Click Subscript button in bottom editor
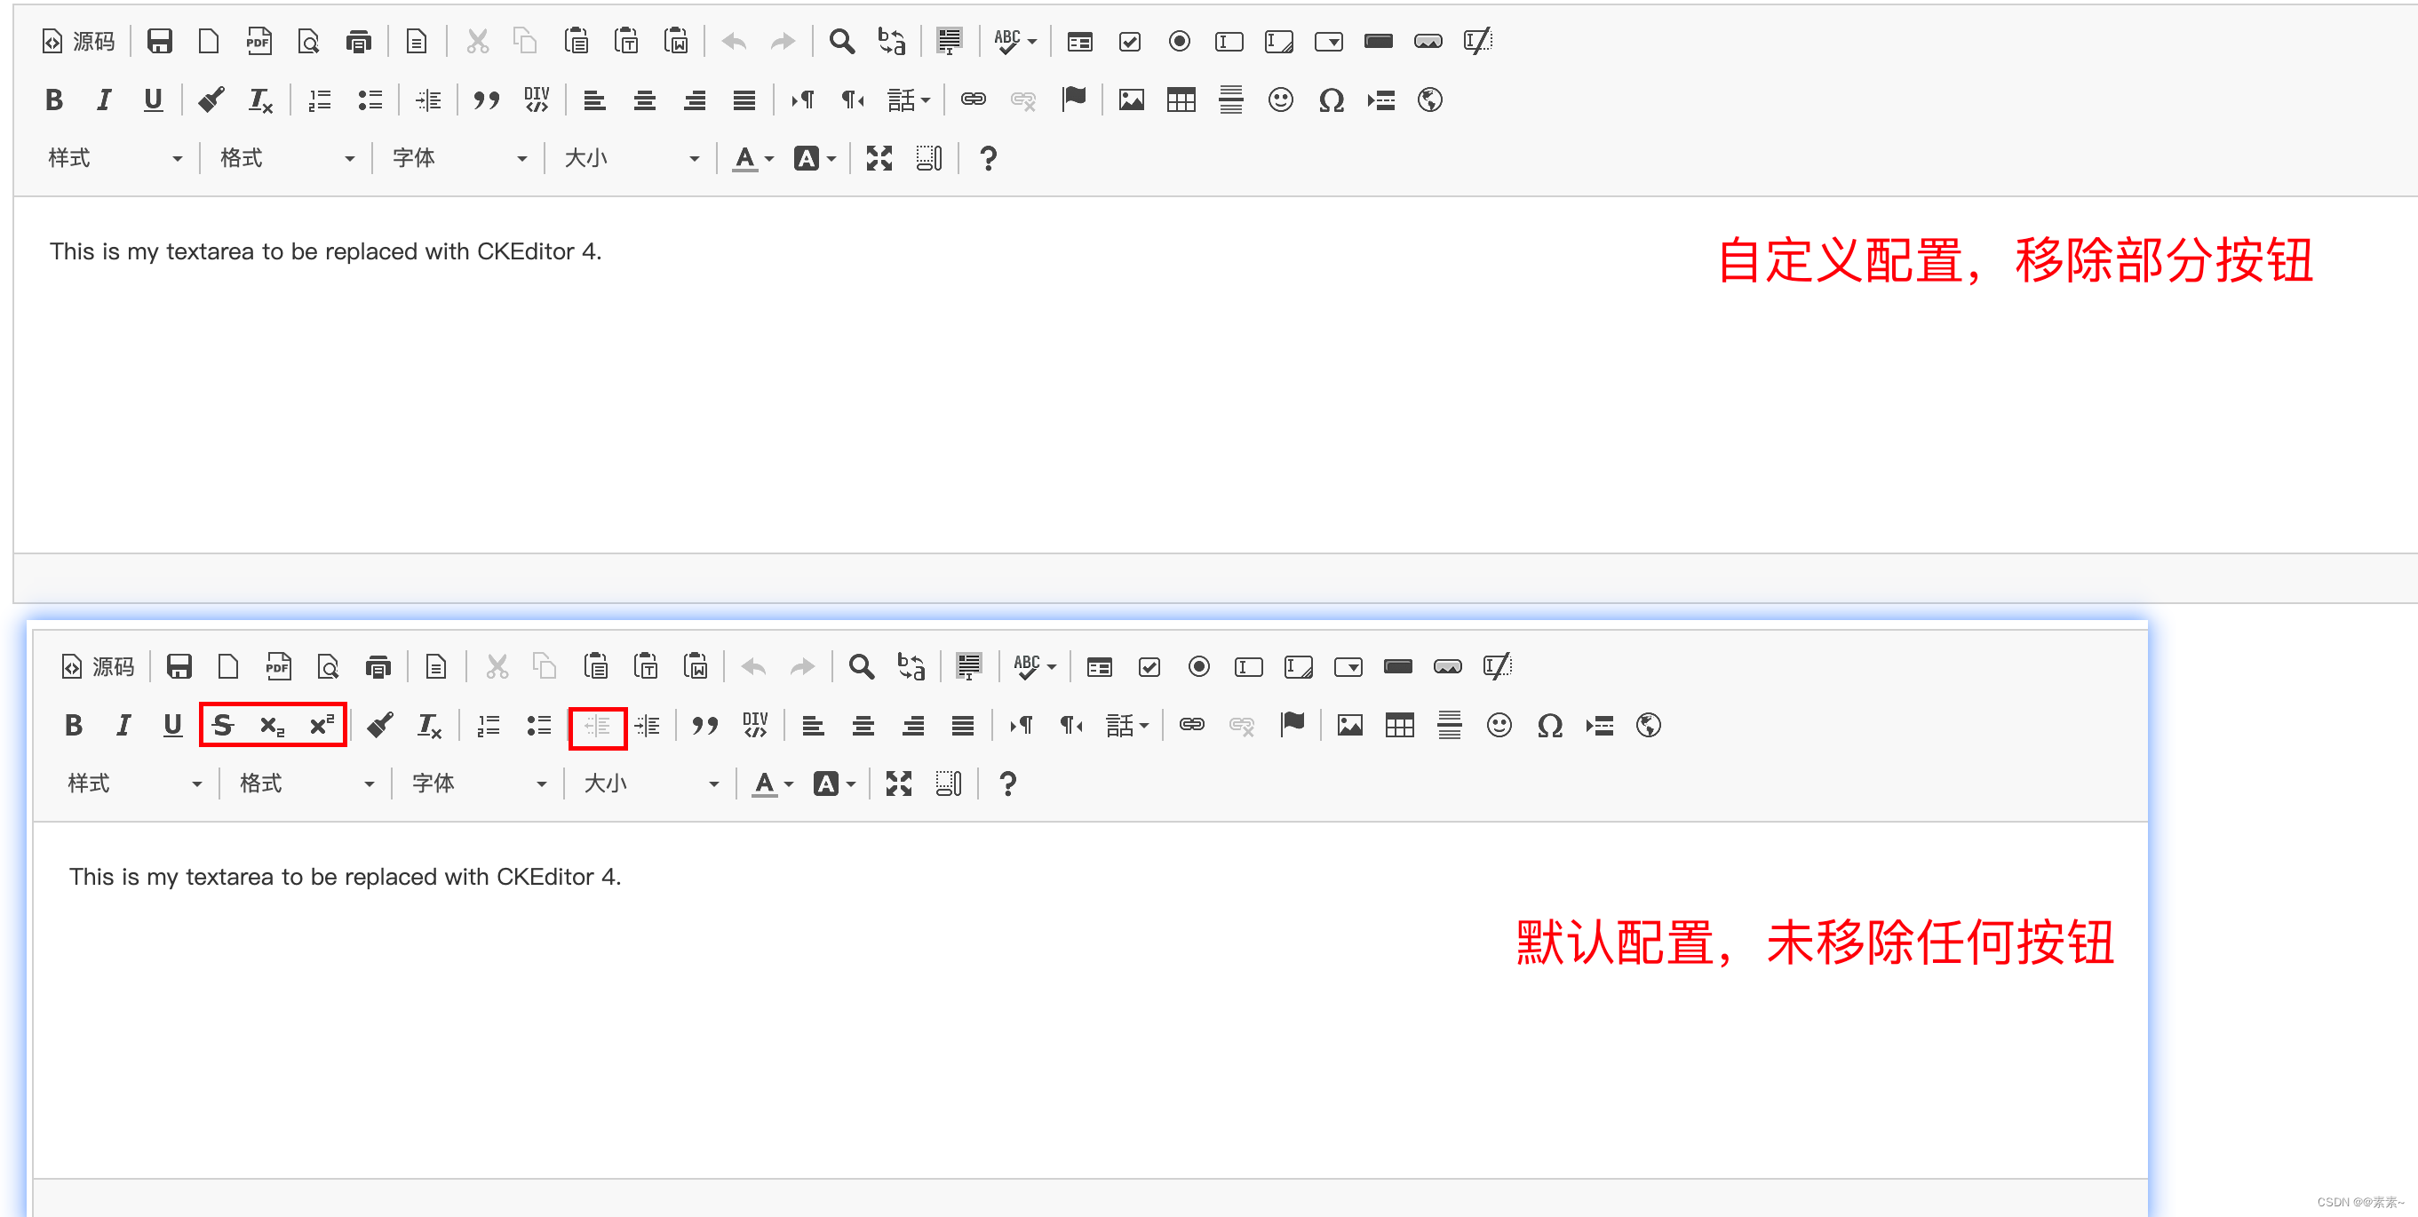Viewport: 2418px width, 1217px height. pos(271,724)
